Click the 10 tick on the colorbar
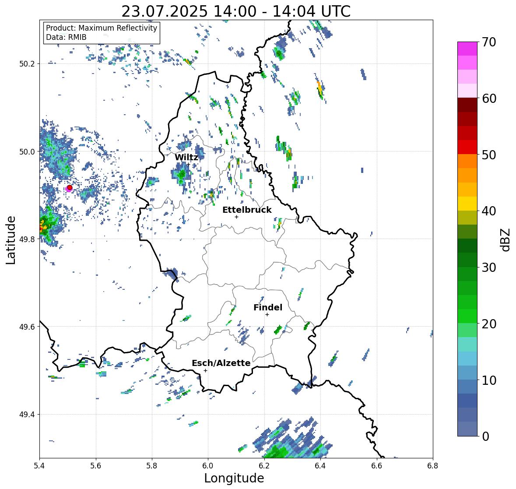This screenshot has width=516, height=489. pyautogui.click(x=489, y=380)
